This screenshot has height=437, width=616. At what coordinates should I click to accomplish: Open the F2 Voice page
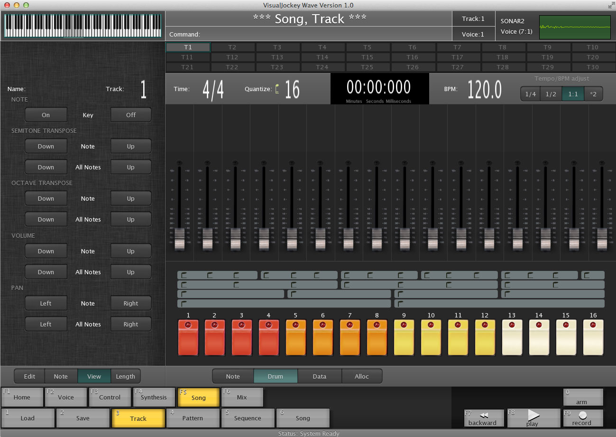(66, 397)
